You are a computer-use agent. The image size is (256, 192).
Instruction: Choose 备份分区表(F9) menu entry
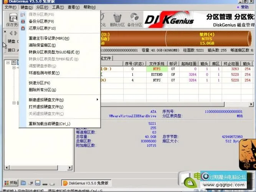point(59,21)
